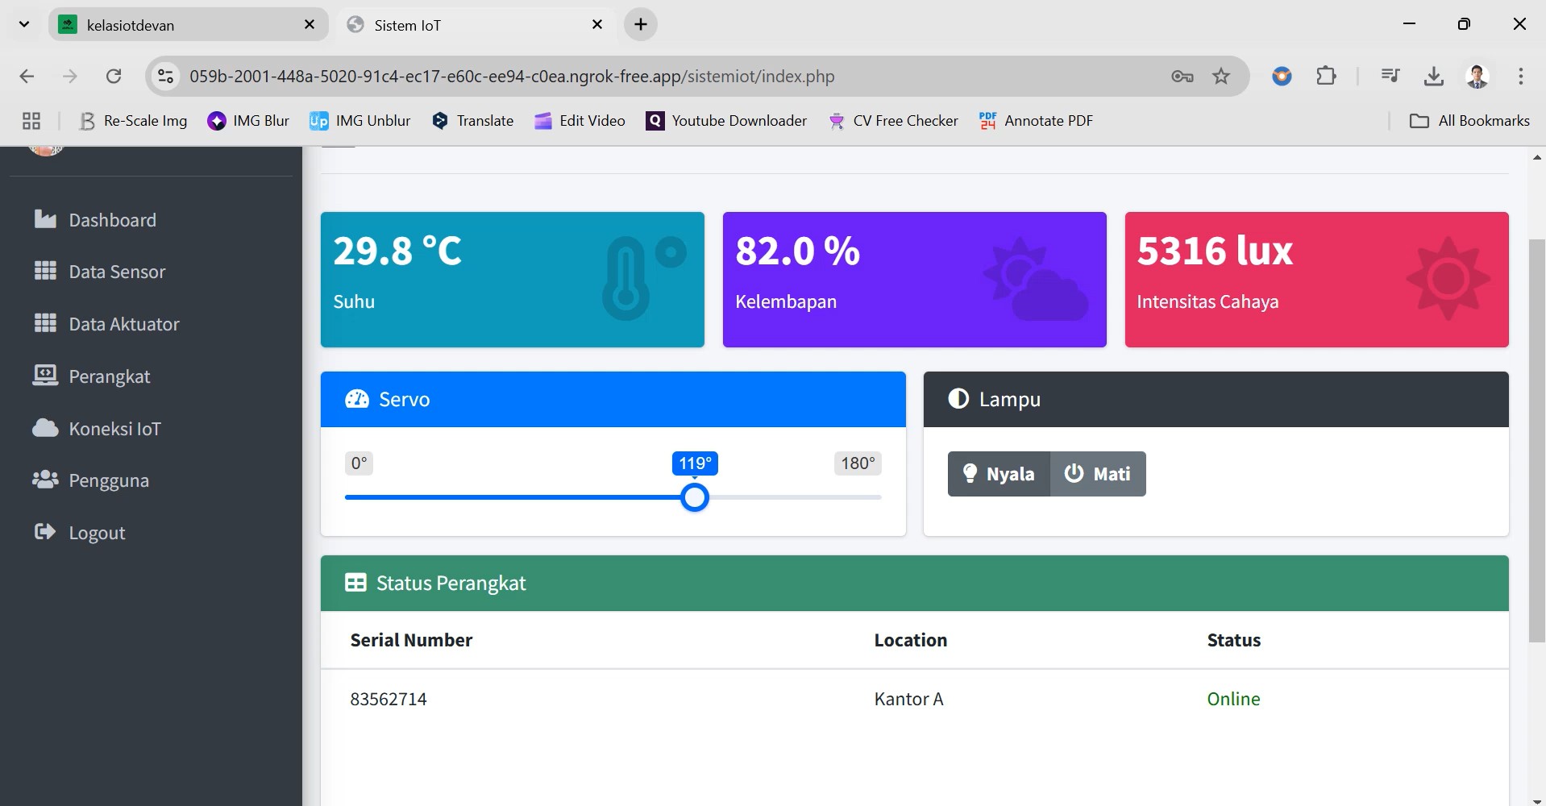Click the 5316 lux light value
The width and height of the screenshot is (1546, 806).
coord(1215,251)
